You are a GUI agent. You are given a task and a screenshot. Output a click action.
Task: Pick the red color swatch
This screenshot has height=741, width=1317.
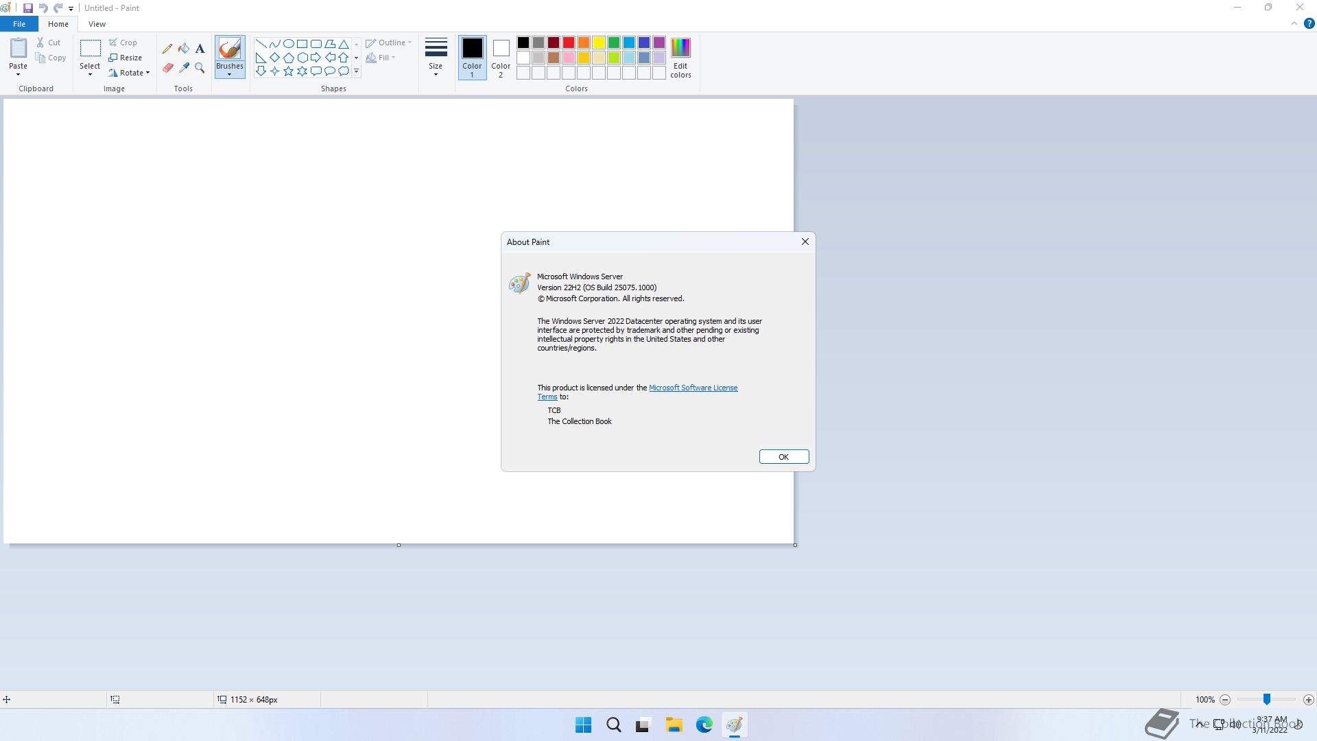pyautogui.click(x=569, y=43)
